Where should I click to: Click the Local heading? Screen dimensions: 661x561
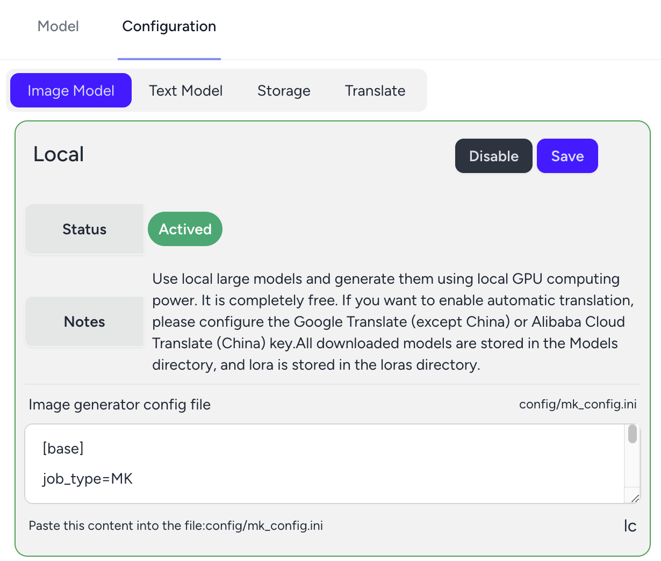59,154
